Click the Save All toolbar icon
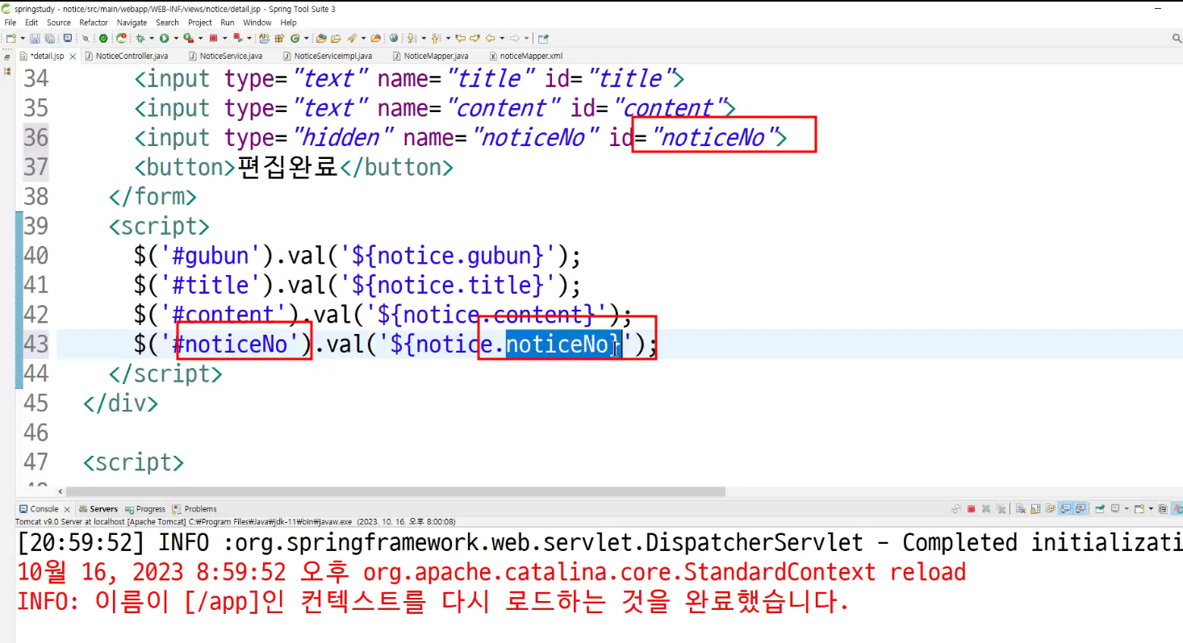 49,38
